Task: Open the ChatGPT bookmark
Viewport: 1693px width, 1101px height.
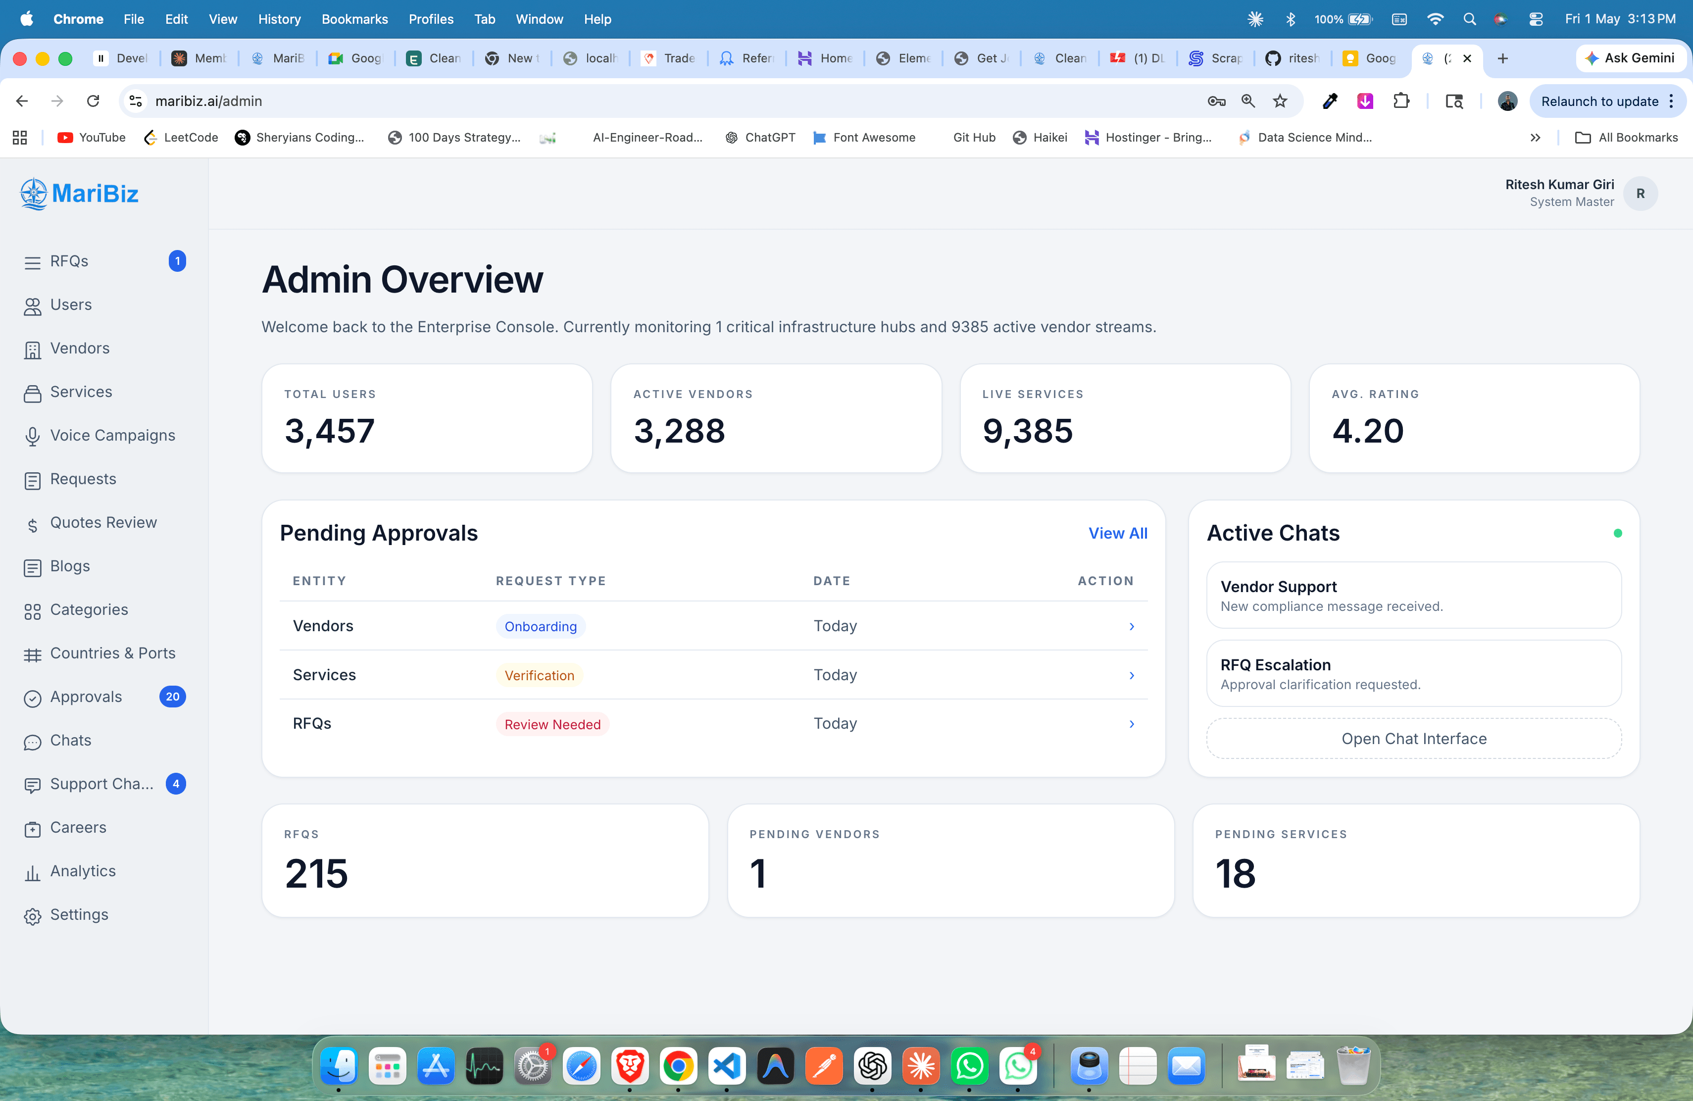Action: pos(760,138)
